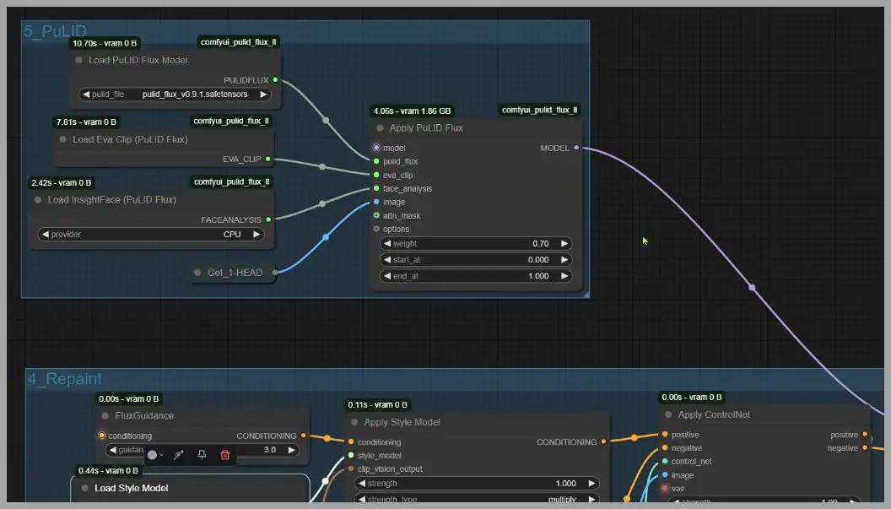This screenshot has height=509, width=891.
Task: Click the attn_mask input socket
Action: coord(376,215)
